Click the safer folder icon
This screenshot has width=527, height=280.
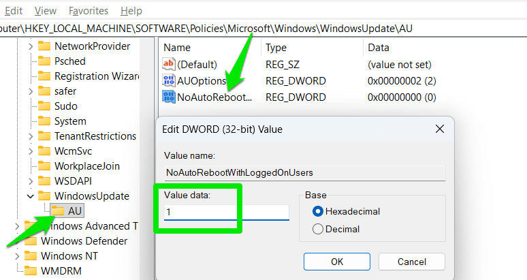coord(44,91)
